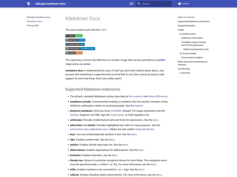Viewport: 237px width, 177px height.
Task: Jump to 'Environment variables' in contents
Action: [192, 57]
